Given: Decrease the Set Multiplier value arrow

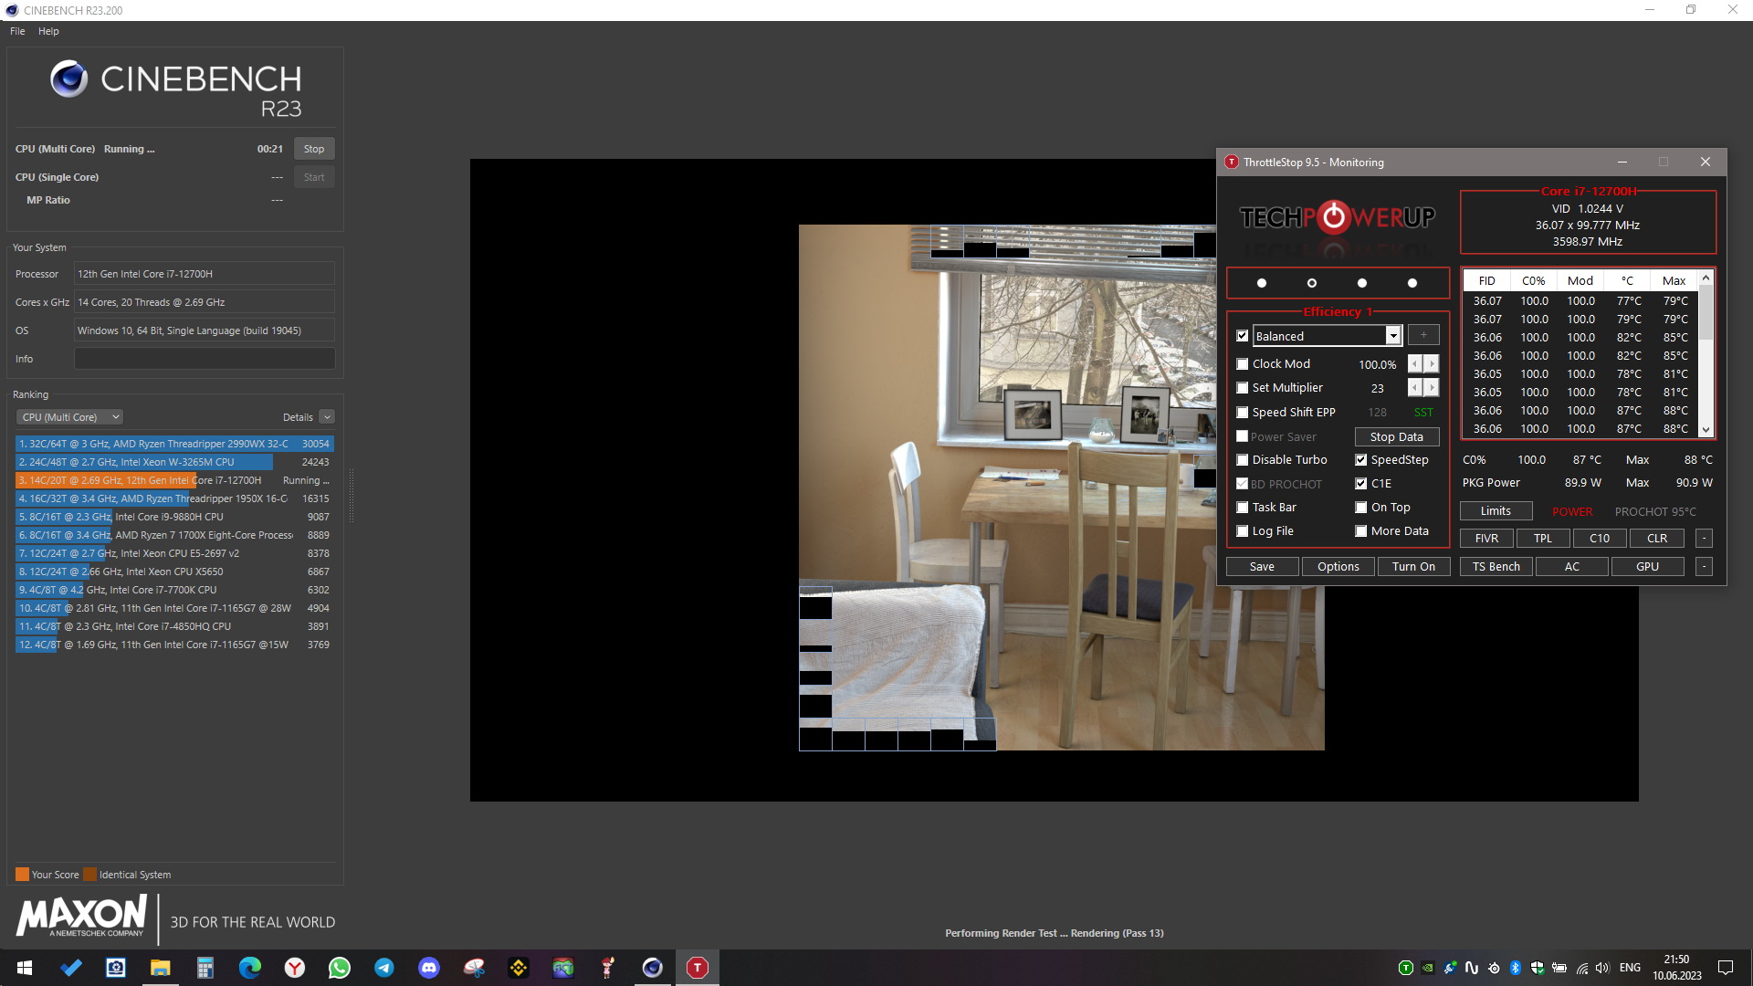Looking at the screenshot, I should pos(1414,388).
